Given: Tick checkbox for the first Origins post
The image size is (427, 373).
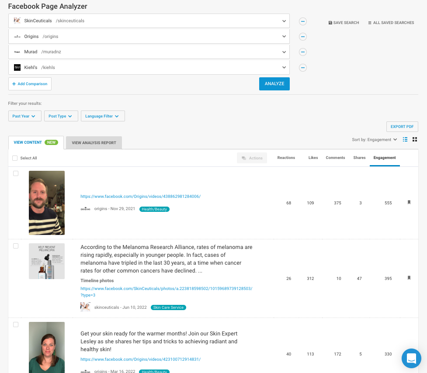Looking at the screenshot, I should 16,173.
